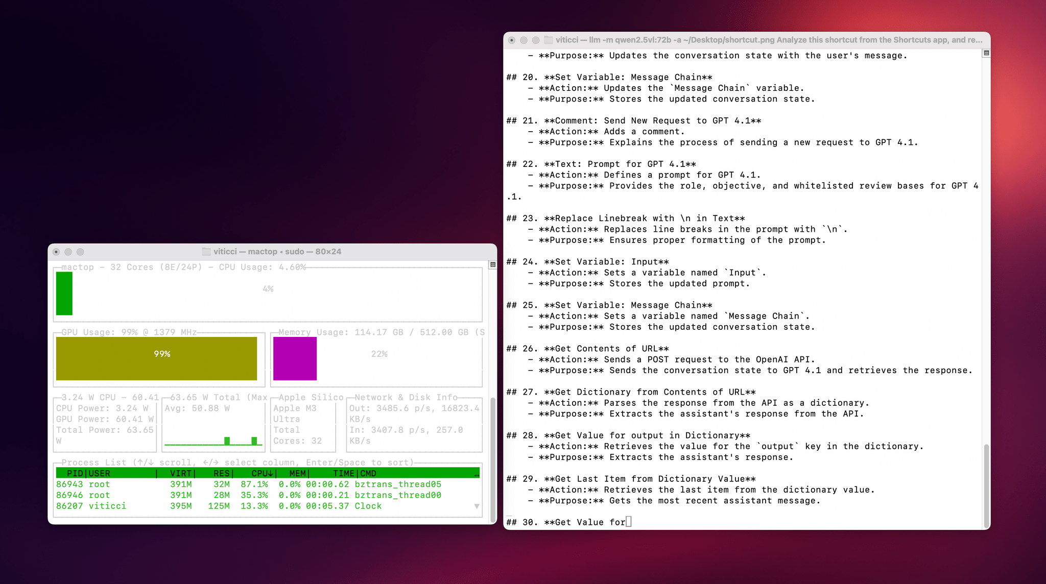1046x584 pixels.
Task: Click 'Memory Usage: 114.17 GB' label
Action: point(341,332)
